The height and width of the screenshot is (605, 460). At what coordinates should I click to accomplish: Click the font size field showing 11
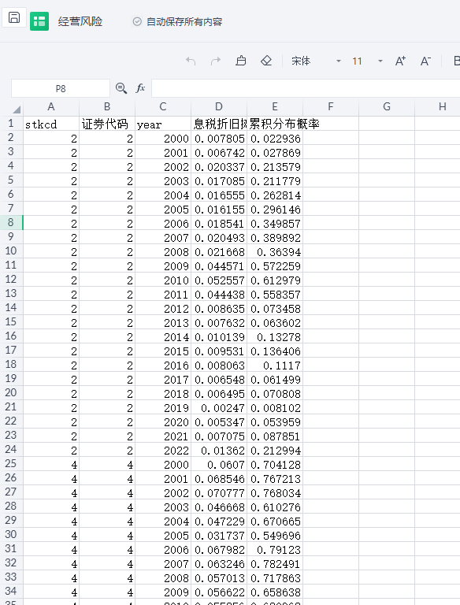[358, 61]
